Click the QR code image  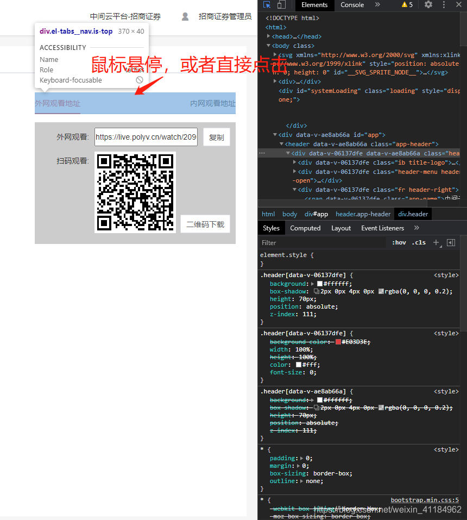click(135, 192)
